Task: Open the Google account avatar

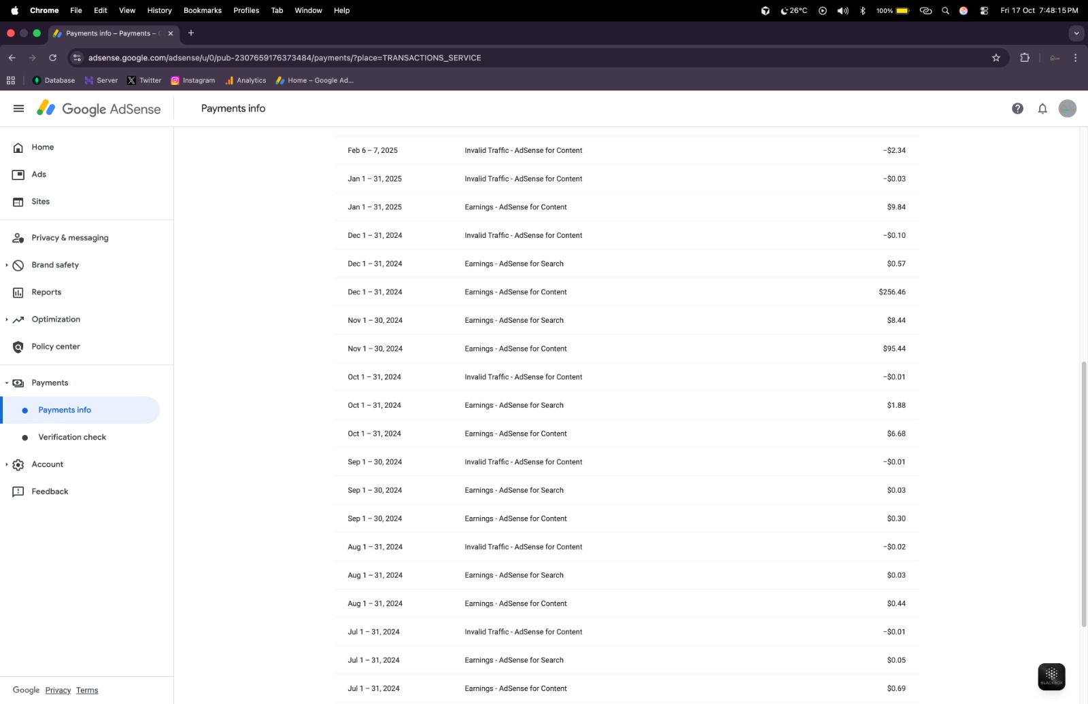Action: 1067,109
